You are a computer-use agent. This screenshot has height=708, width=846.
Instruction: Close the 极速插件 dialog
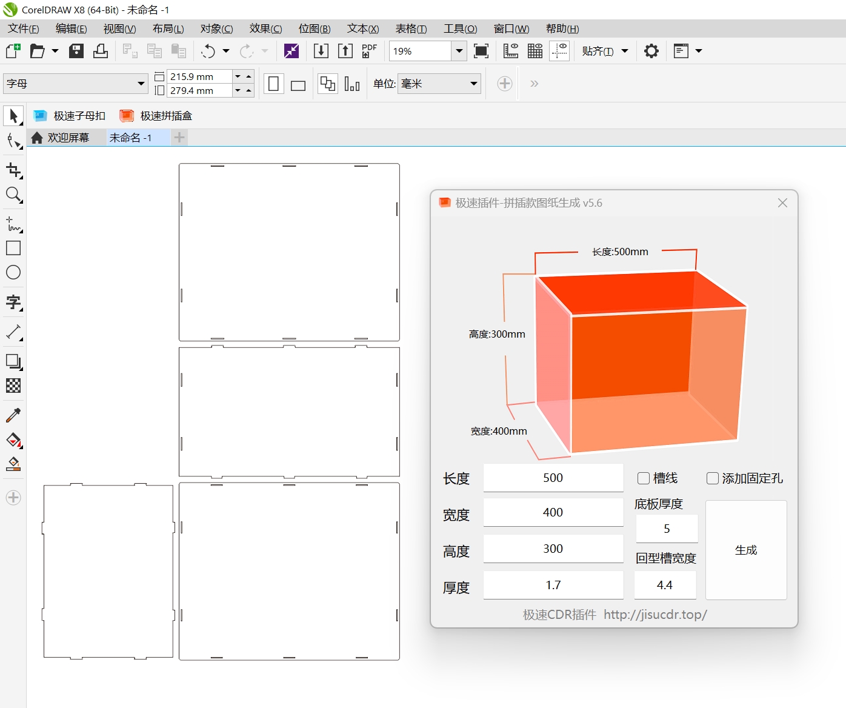pos(782,203)
